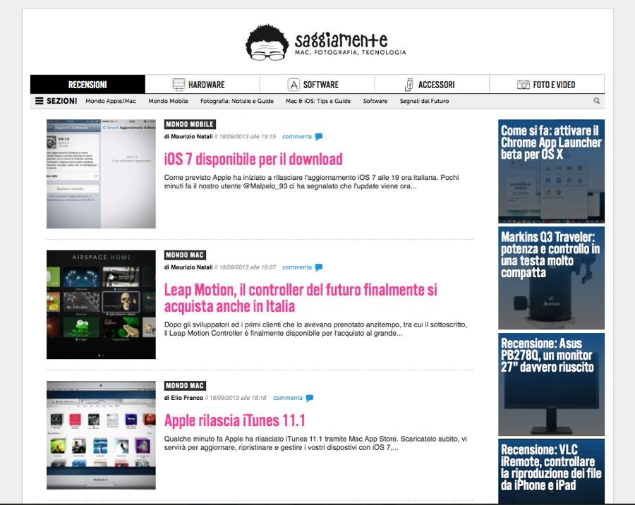635x505 pixels.
Task: Click comment bubble icon on iOS 7 article
Action: 319,137
